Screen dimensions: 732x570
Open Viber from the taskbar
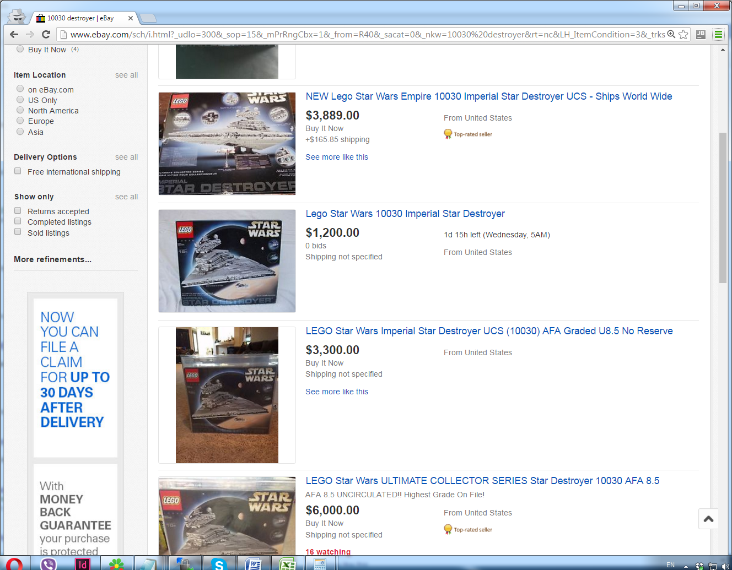[x=49, y=564]
